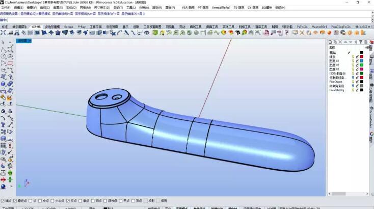Move layer up with the up triangle icon

click(345, 42)
